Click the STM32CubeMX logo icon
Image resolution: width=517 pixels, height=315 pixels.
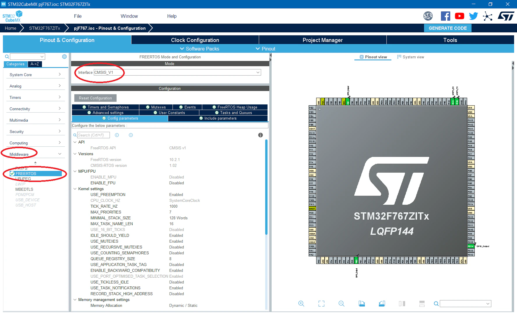tap(13, 16)
